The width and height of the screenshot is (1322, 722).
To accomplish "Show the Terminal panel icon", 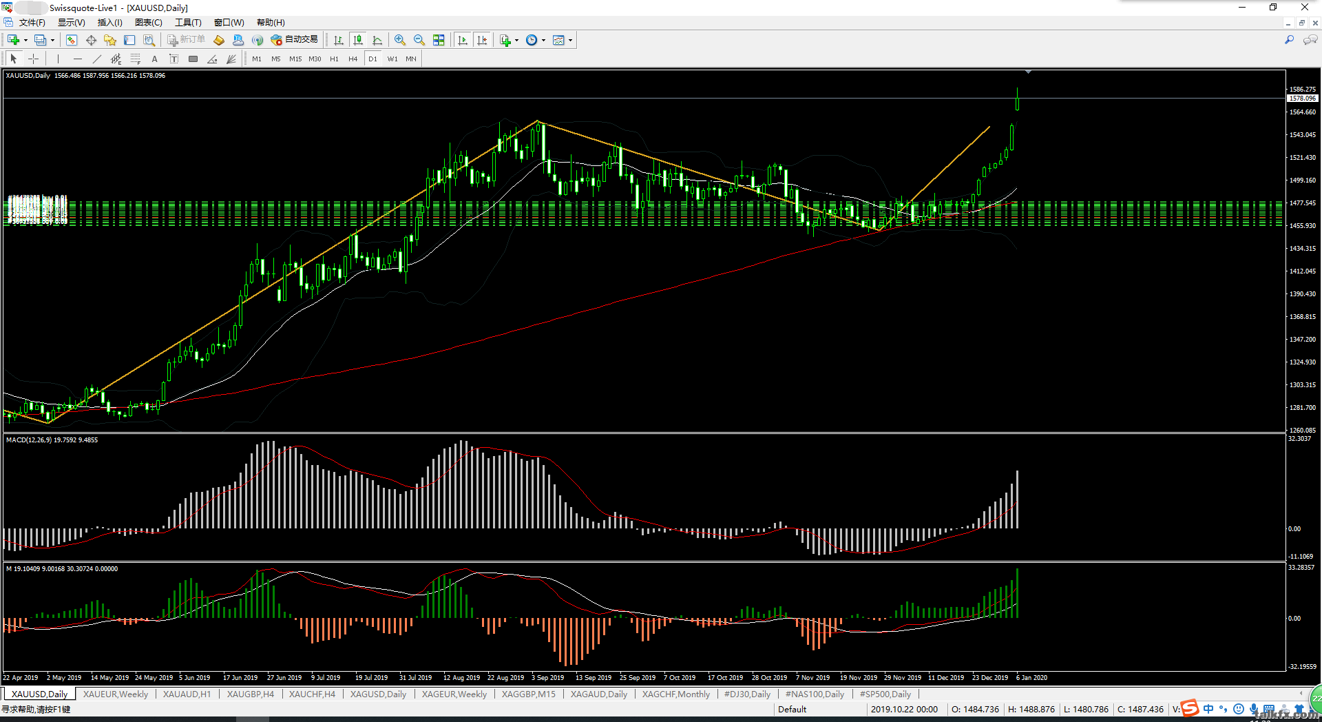I will 129,40.
